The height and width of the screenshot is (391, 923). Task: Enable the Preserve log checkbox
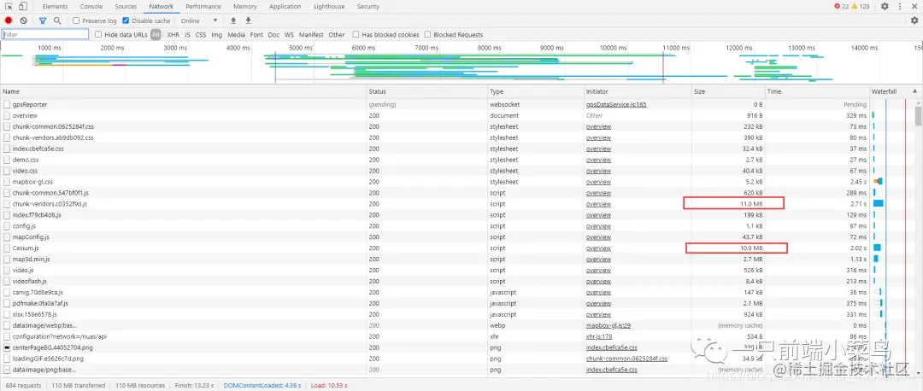77,20
